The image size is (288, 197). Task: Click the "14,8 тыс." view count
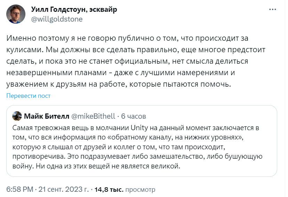pyautogui.click(x=109, y=189)
